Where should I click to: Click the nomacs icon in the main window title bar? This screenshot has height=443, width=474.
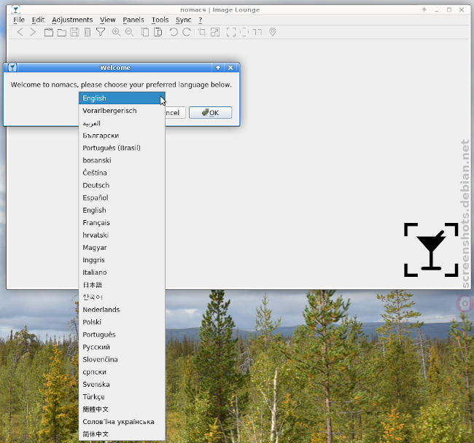pyautogui.click(x=16, y=9)
